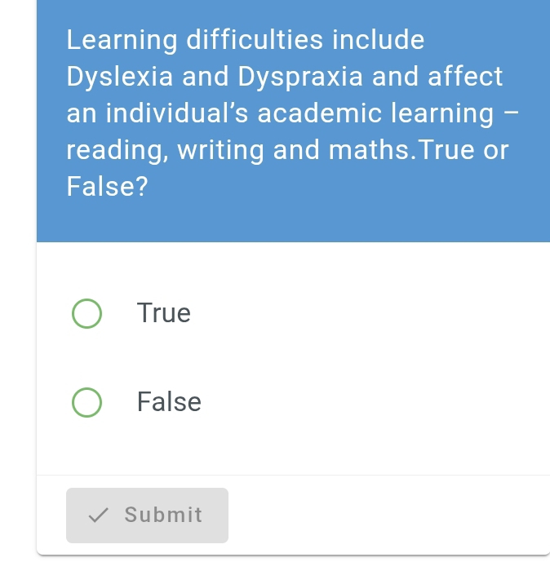The image size is (550, 562).
Task: Click the word "Dyspraxia" in the question
Action: 300,77
